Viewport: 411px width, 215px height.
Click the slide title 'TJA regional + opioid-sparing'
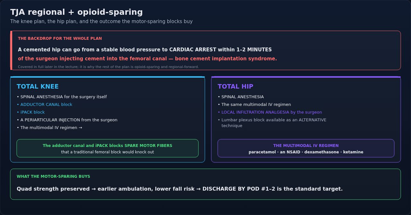(x=76, y=12)
